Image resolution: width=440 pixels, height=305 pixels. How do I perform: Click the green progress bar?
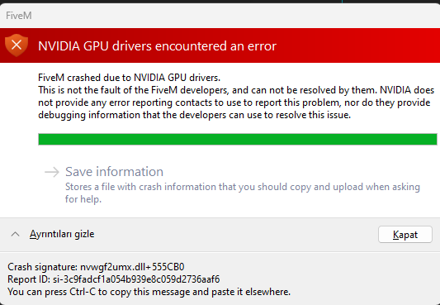click(x=238, y=140)
